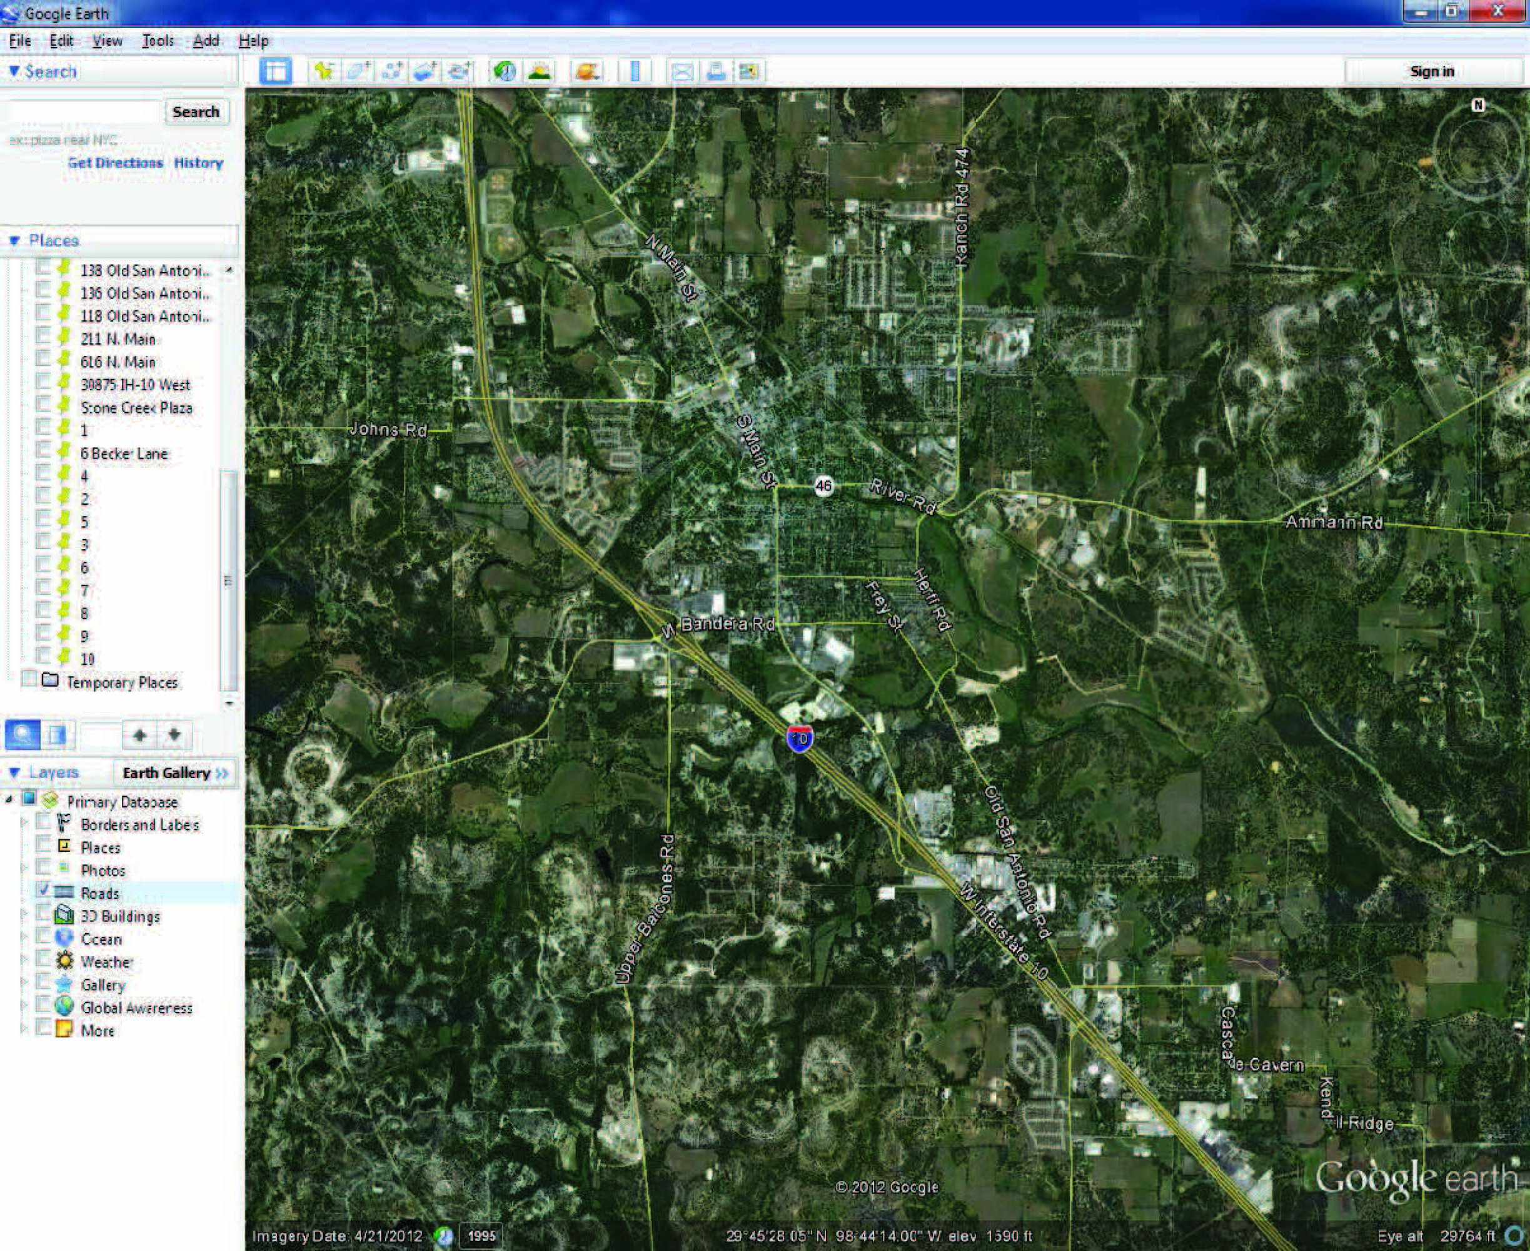
Task: Click the Add Image Overlay icon
Action: [x=425, y=71]
